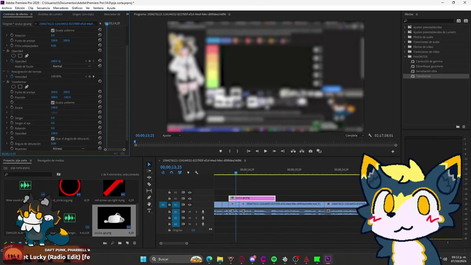Toggle Escala uniforme checkbox under Transformar
The image size is (471, 265).
point(53,102)
